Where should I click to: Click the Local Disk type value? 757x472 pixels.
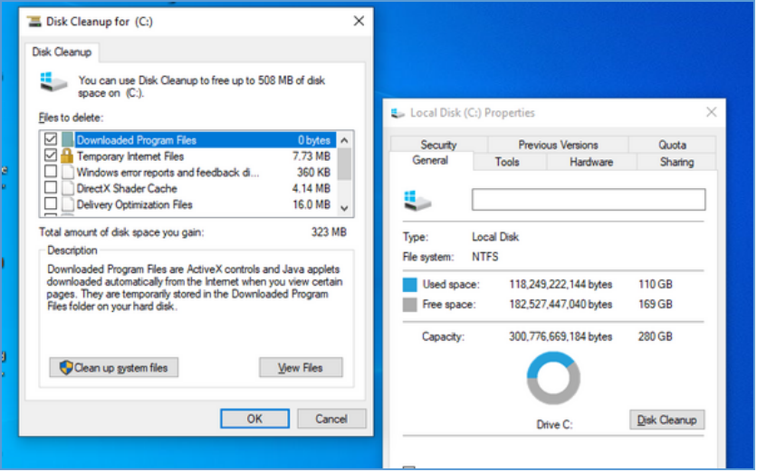pos(495,237)
